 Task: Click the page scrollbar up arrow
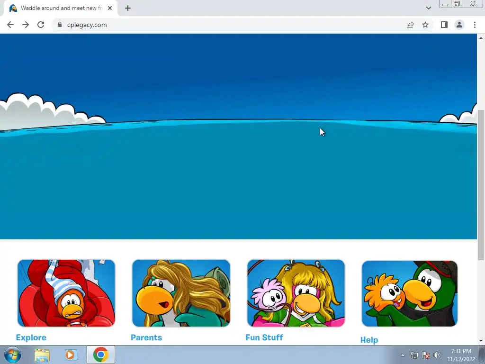coord(481,38)
